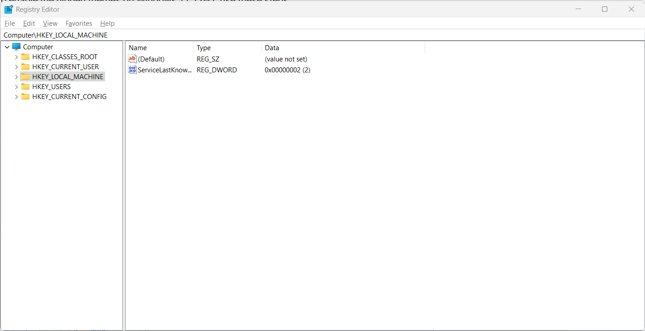This screenshot has width=645, height=331.
Task: Sort values by Data column header
Action: 343,48
